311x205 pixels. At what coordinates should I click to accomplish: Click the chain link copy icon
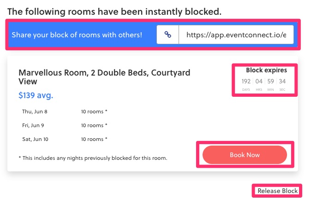click(168, 35)
